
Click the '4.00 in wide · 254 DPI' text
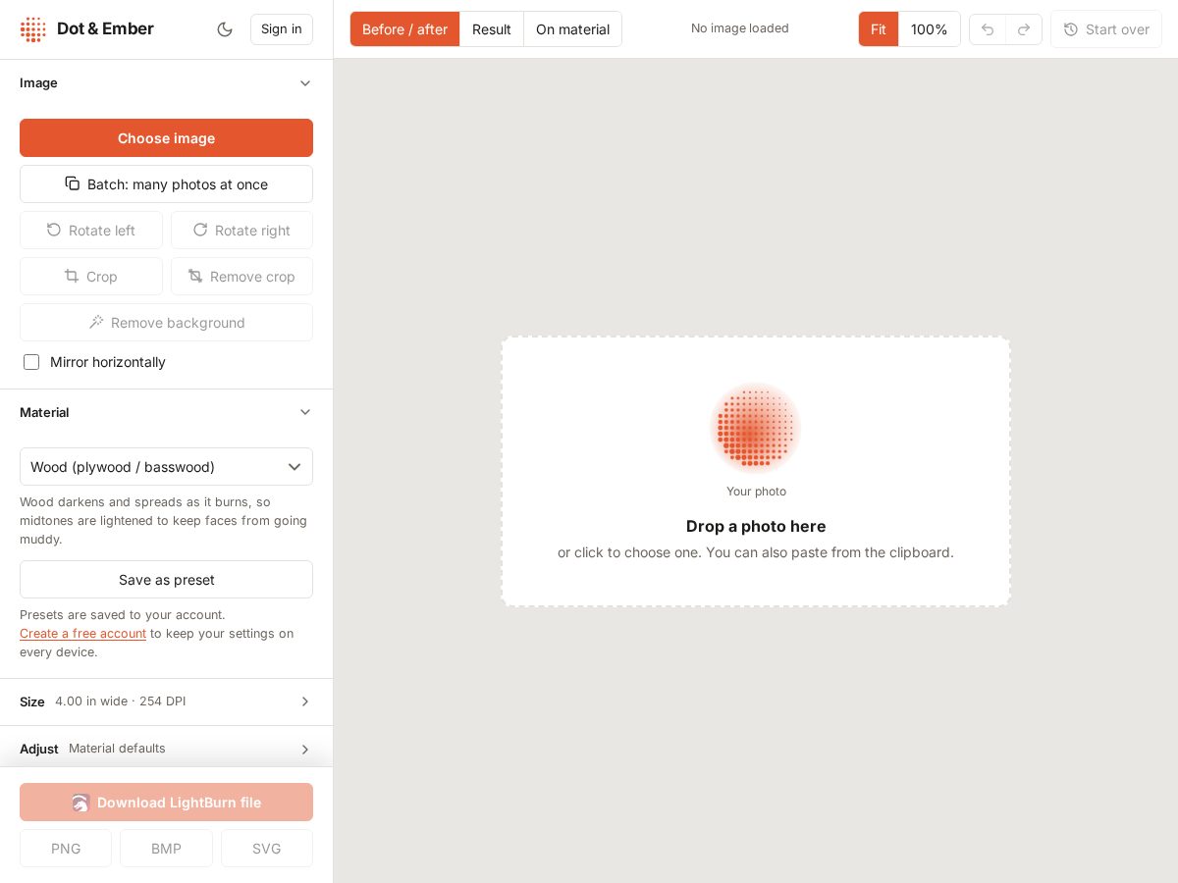click(121, 701)
